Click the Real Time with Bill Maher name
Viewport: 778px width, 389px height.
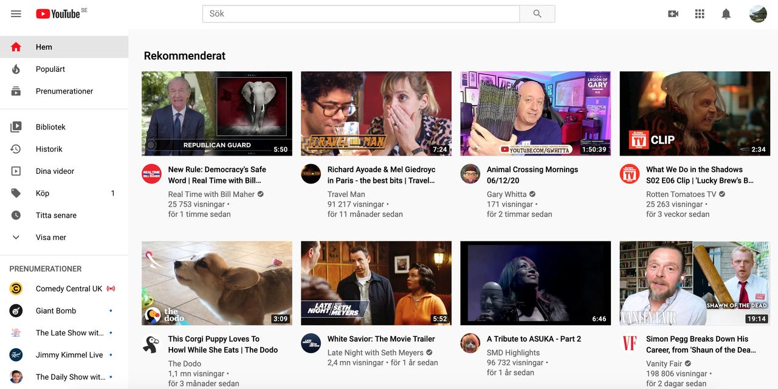[212, 194]
